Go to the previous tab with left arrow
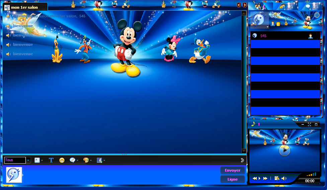 coord(239,5)
